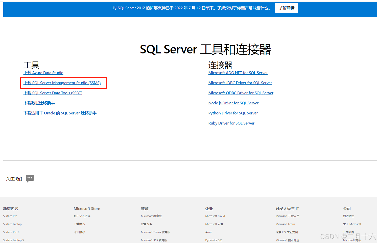Click the 教育 footer heading
Screen dimensions: 377x243
click(x=145, y=208)
